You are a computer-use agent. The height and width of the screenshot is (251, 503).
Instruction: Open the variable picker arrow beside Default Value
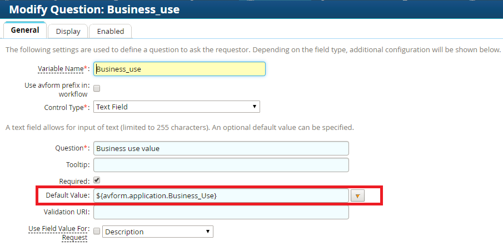358,195
